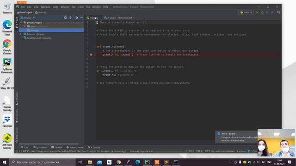Open the Help menu

pos(106,7)
